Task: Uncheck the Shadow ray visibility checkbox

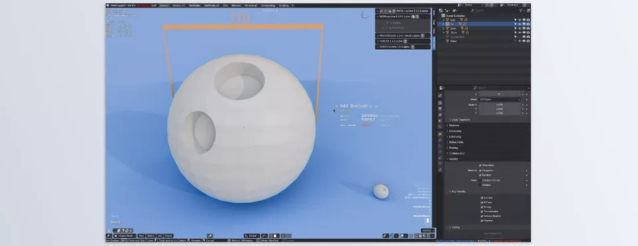Action: click(x=482, y=221)
